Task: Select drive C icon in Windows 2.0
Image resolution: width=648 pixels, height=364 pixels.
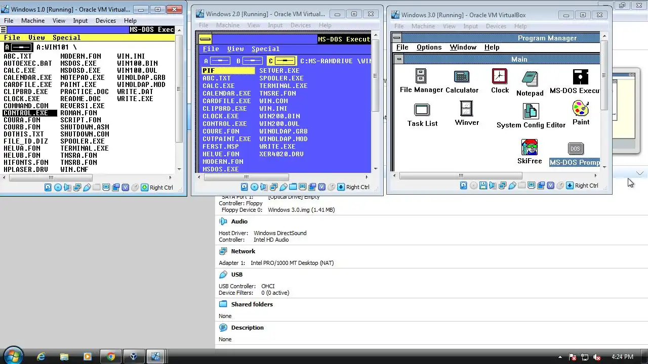Action: click(x=281, y=61)
